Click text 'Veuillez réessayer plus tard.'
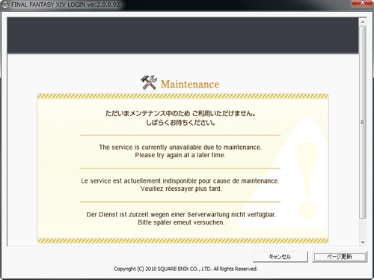 pos(181,189)
